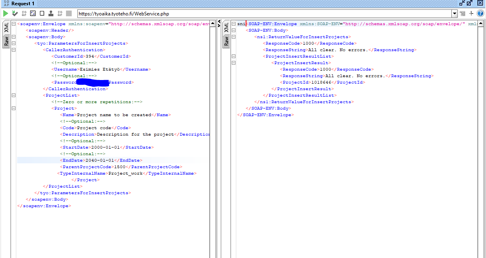Click splitter collapse arrows between panes

pos(219,24)
